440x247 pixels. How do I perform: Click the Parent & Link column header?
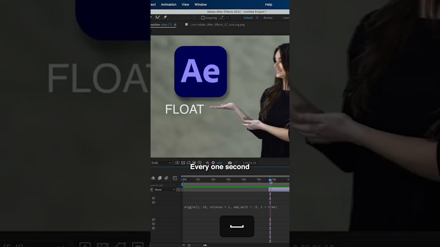coord(157,185)
